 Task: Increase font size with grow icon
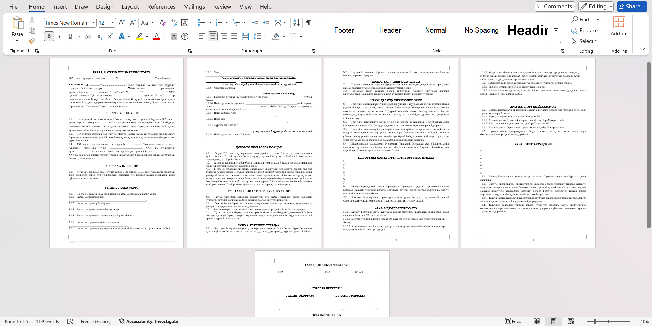tap(122, 23)
